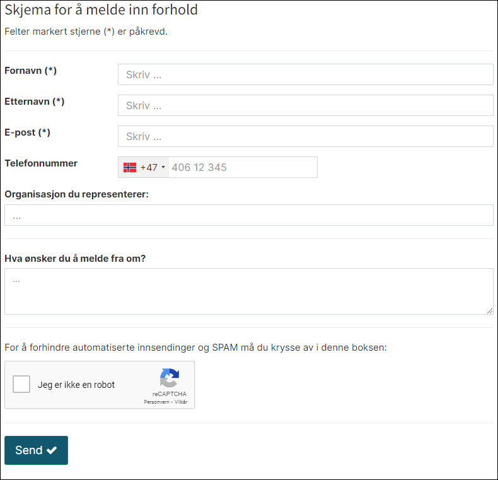
Task: Open the +47 country code dropdown arrow
Action: pos(163,167)
